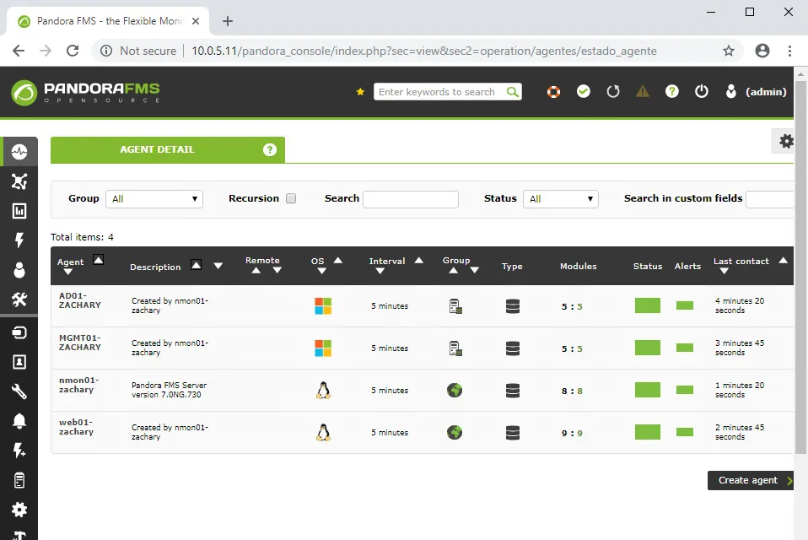Click the server type icon for MGMT01-ZACHARY
This screenshot has height=540, width=808.
(x=513, y=348)
